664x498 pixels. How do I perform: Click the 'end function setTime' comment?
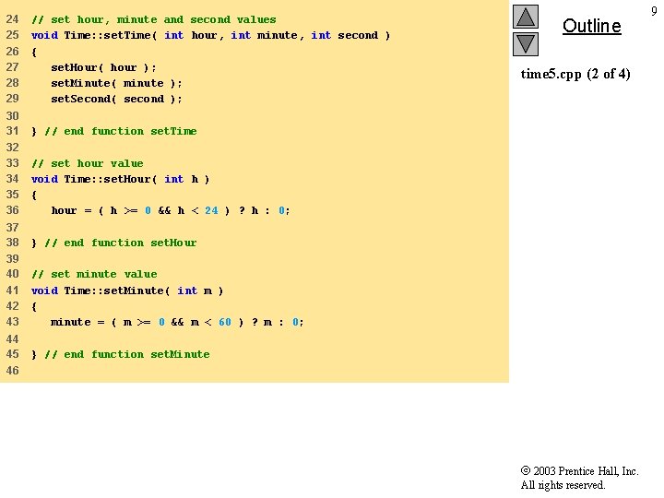click(120, 131)
